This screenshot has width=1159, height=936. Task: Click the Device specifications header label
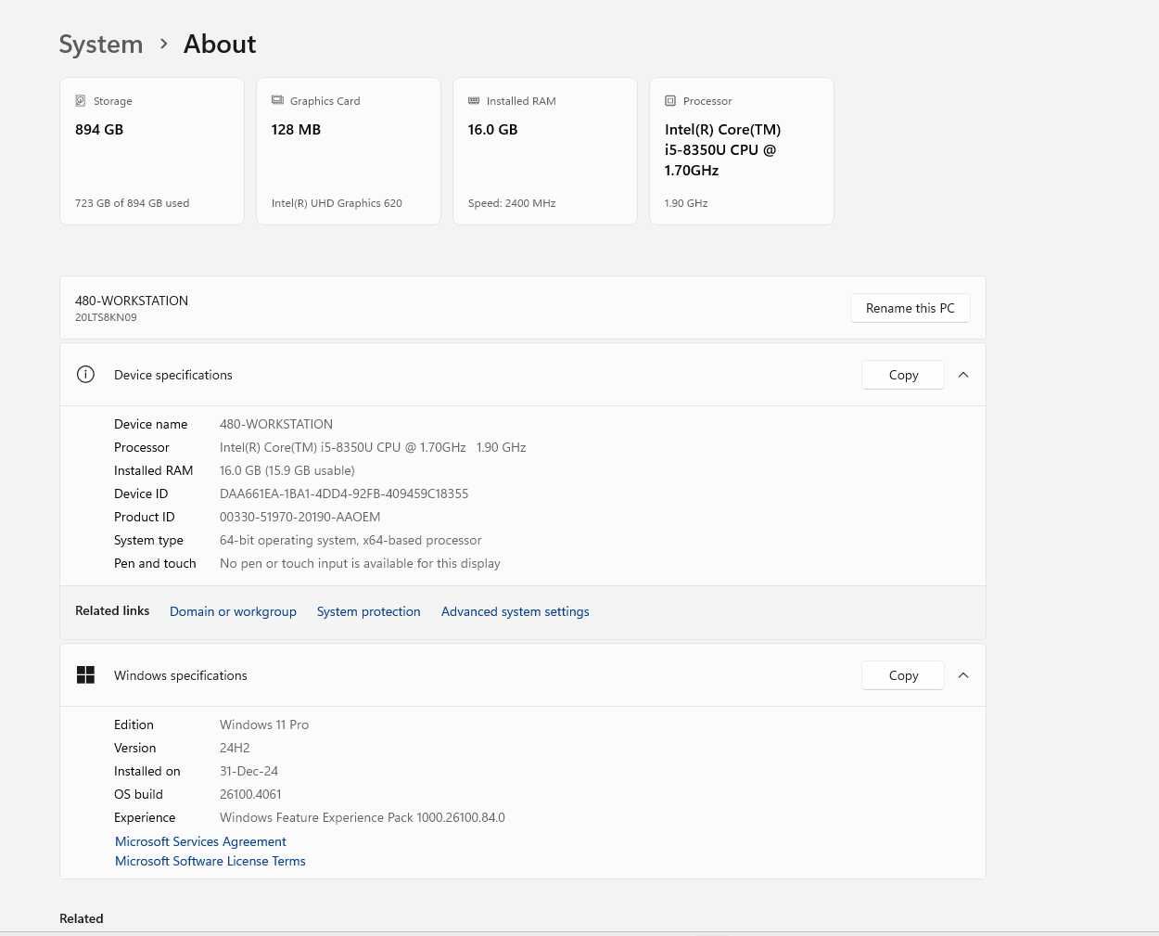(173, 375)
